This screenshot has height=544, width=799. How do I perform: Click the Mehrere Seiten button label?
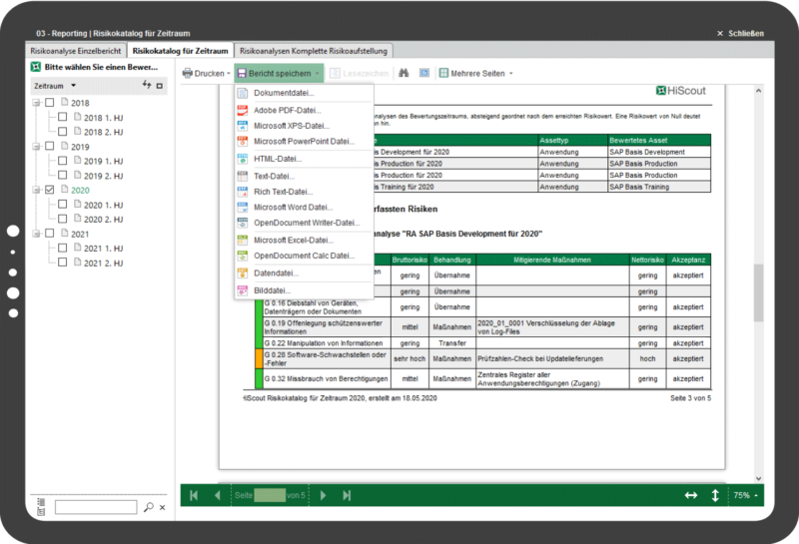[477, 73]
